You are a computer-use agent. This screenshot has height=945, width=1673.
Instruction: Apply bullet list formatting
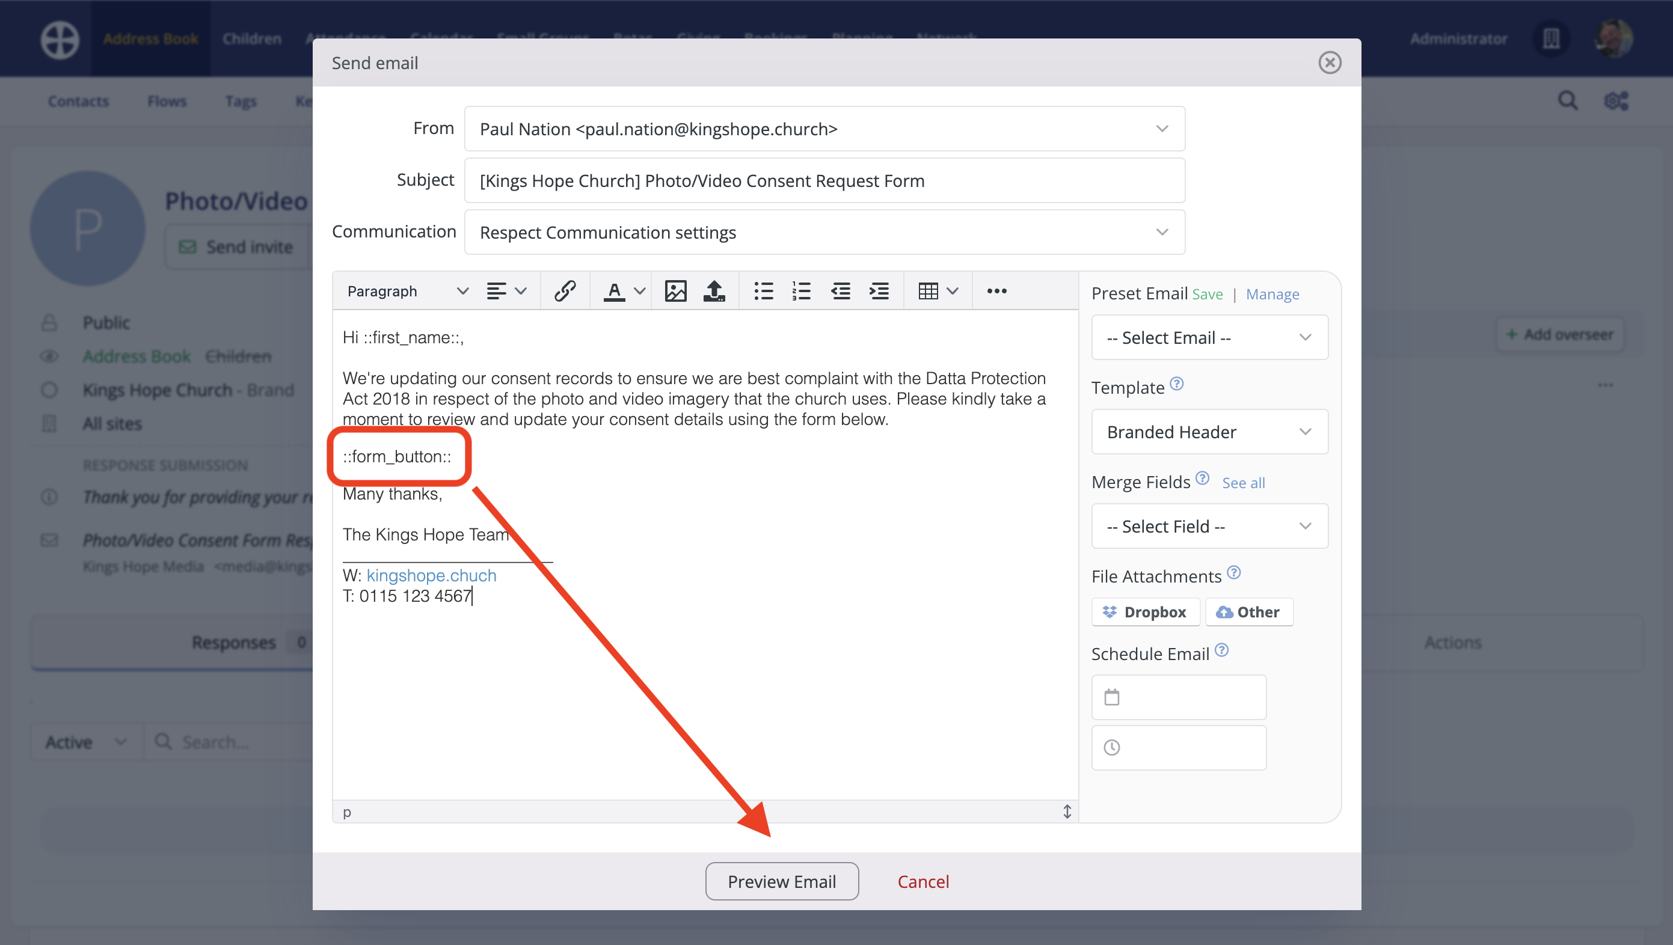(763, 291)
